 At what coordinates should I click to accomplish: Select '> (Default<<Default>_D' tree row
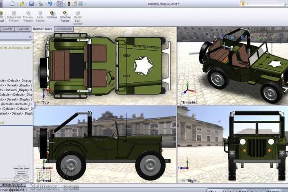tap(16, 108)
